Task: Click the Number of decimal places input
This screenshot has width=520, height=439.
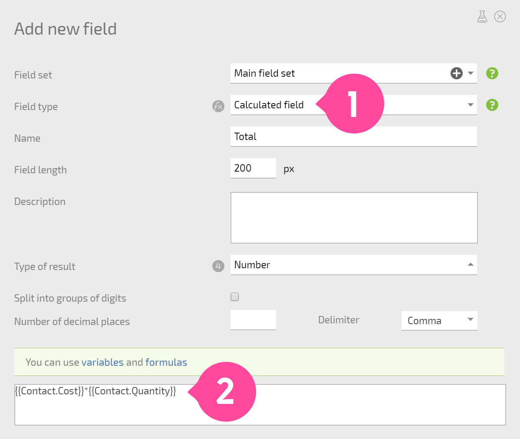Action: click(x=253, y=320)
